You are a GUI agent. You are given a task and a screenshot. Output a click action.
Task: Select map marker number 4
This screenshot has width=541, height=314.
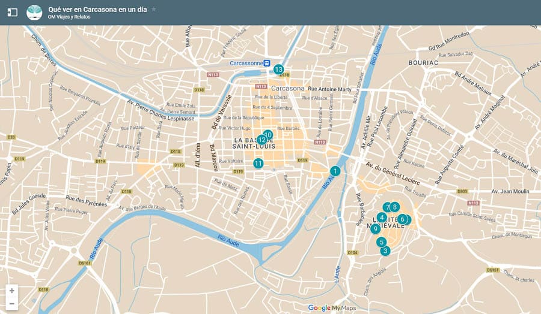[382, 218]
